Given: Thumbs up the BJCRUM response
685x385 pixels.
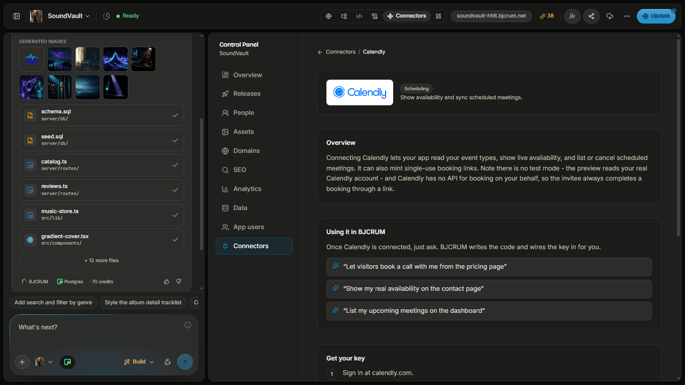Looking at the screenshot, I should 166,282.
